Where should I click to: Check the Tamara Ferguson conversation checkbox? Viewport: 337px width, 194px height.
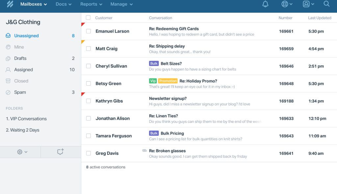[88, 136]
